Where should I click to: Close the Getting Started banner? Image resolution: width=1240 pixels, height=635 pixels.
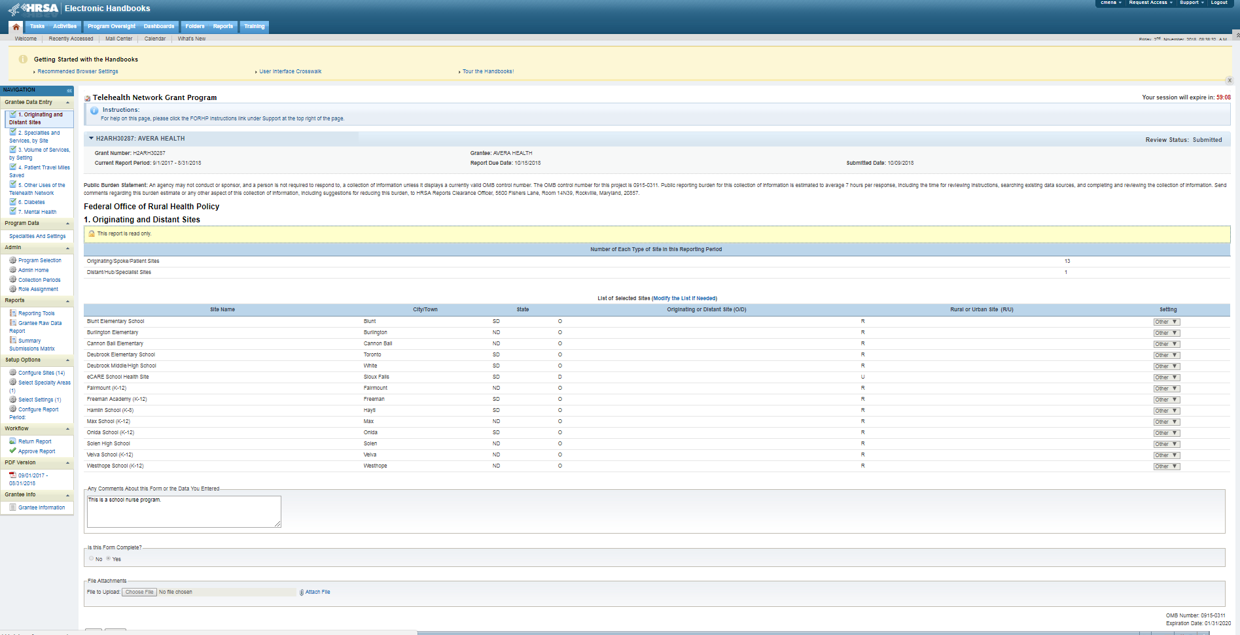[x=1230, y=80]
